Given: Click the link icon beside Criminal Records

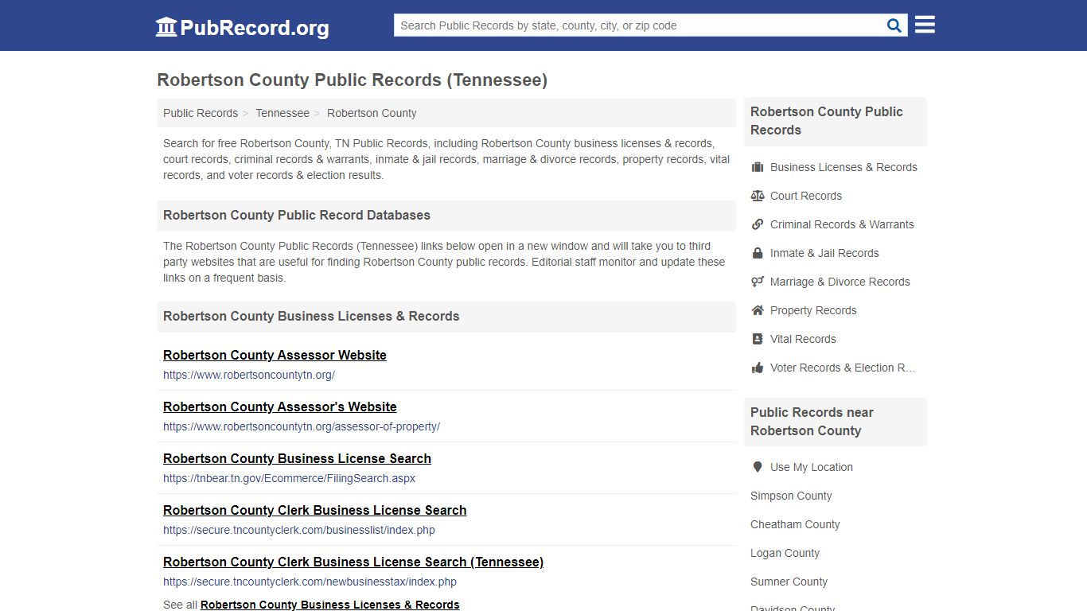Looking at the screenshot, I should pyautogui.click(x=758, y=224).
